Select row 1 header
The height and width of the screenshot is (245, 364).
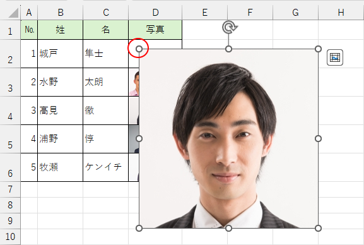[10, 30]
